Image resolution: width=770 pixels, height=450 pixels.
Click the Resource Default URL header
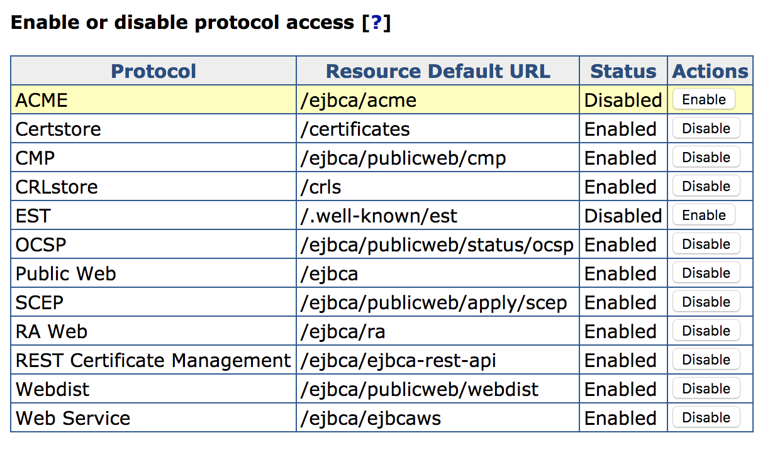point(438,71)
